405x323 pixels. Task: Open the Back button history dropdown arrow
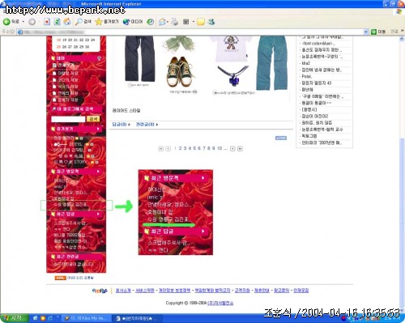pos(23,22)
